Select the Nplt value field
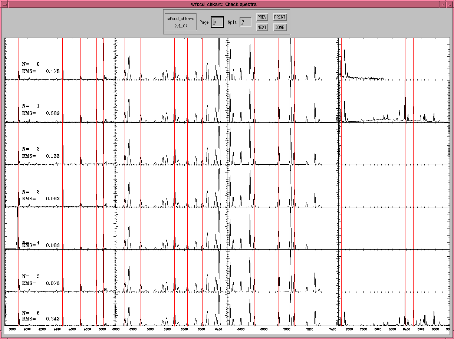Image resolution: width=454 pixels, height=339 pixels. [x=245, y=22]
